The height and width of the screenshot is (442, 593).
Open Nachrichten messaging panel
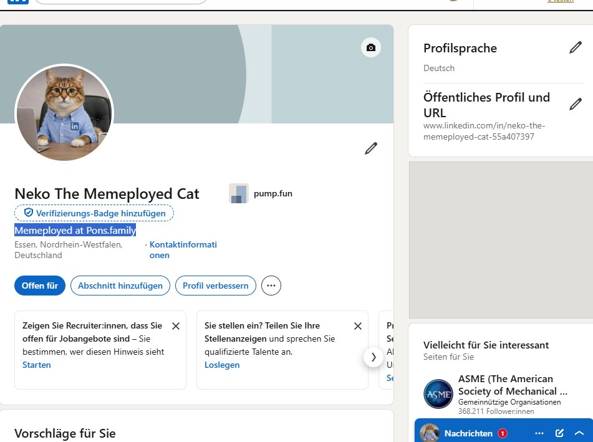[x=468, y=433]
